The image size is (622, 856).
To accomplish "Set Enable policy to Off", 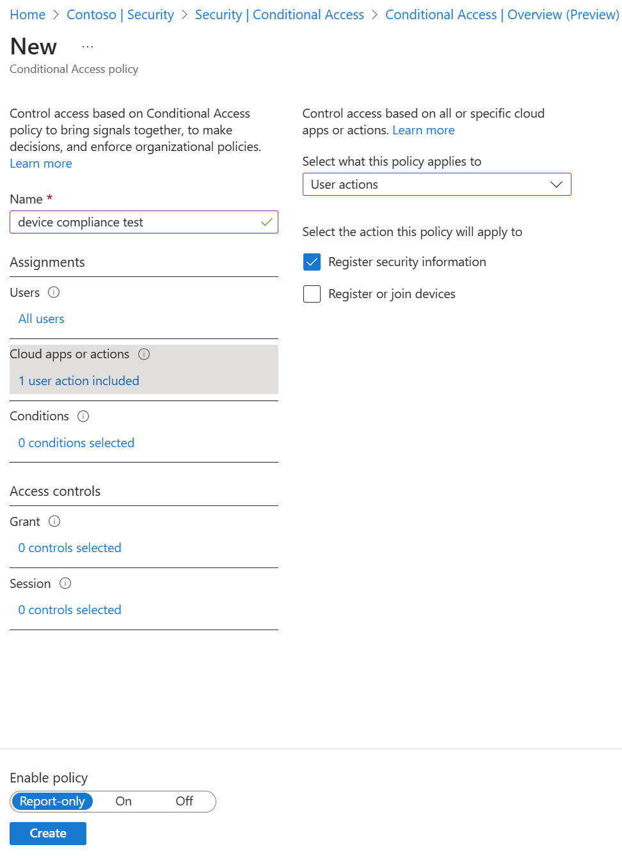I will [x=184, y=801].
